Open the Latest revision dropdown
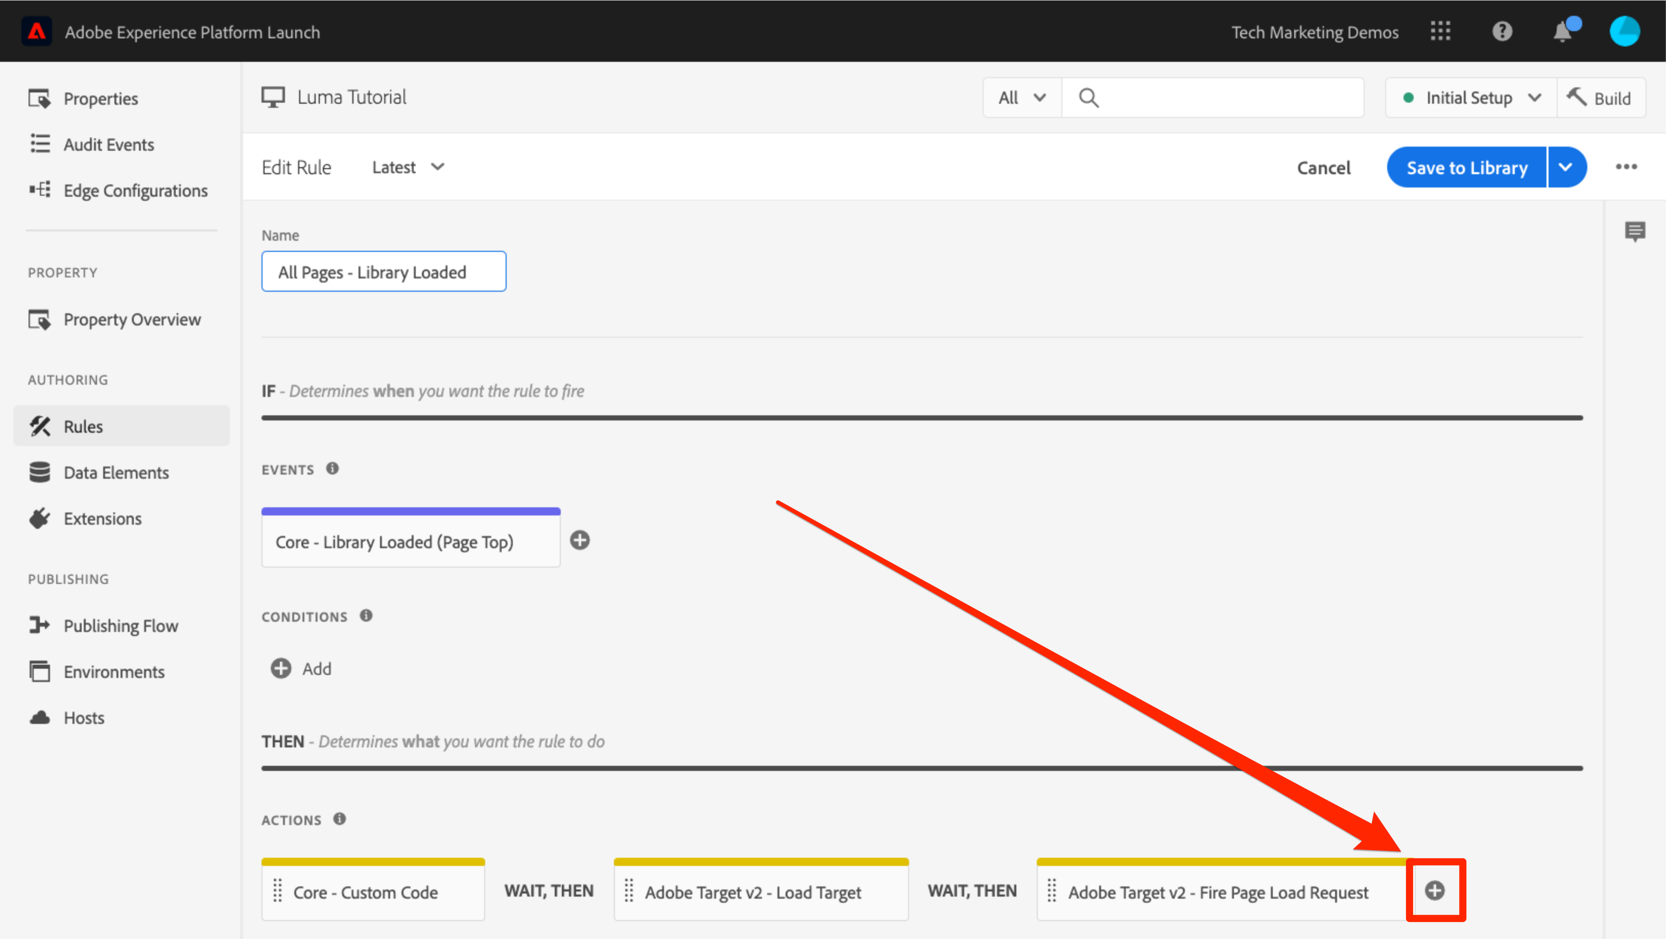The image size is (1666, 939). (x=408, y=167)
